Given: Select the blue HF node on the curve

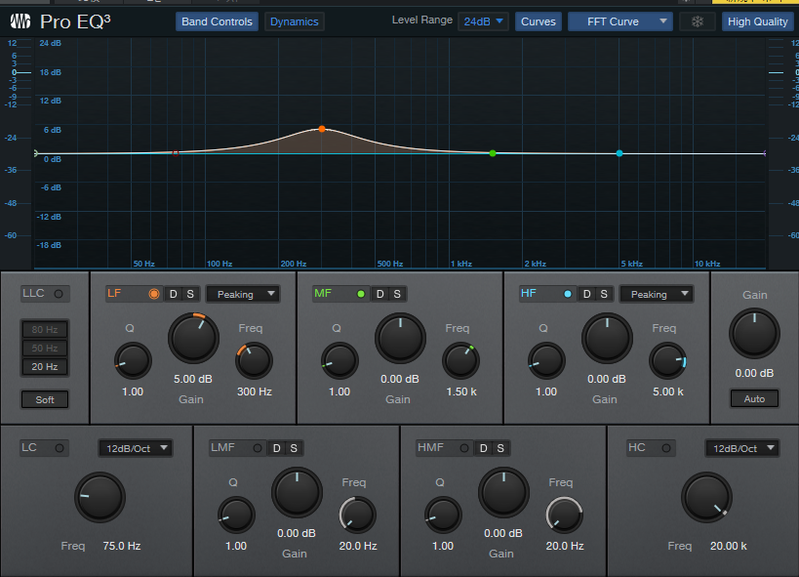Looking at the screenshot, I should [x=619, y=153].
